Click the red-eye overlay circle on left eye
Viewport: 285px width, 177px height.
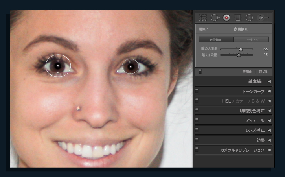tap(58, 66)
